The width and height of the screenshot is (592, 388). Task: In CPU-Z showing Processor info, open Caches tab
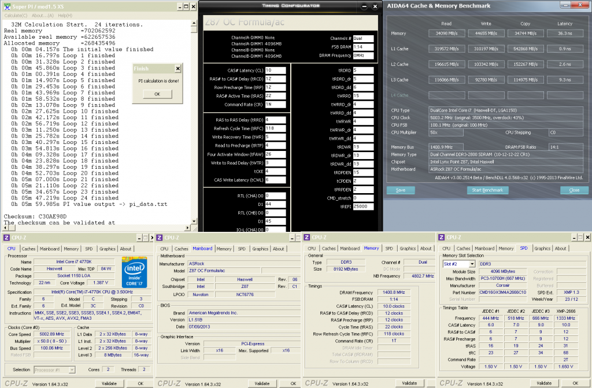coord(28,249)
